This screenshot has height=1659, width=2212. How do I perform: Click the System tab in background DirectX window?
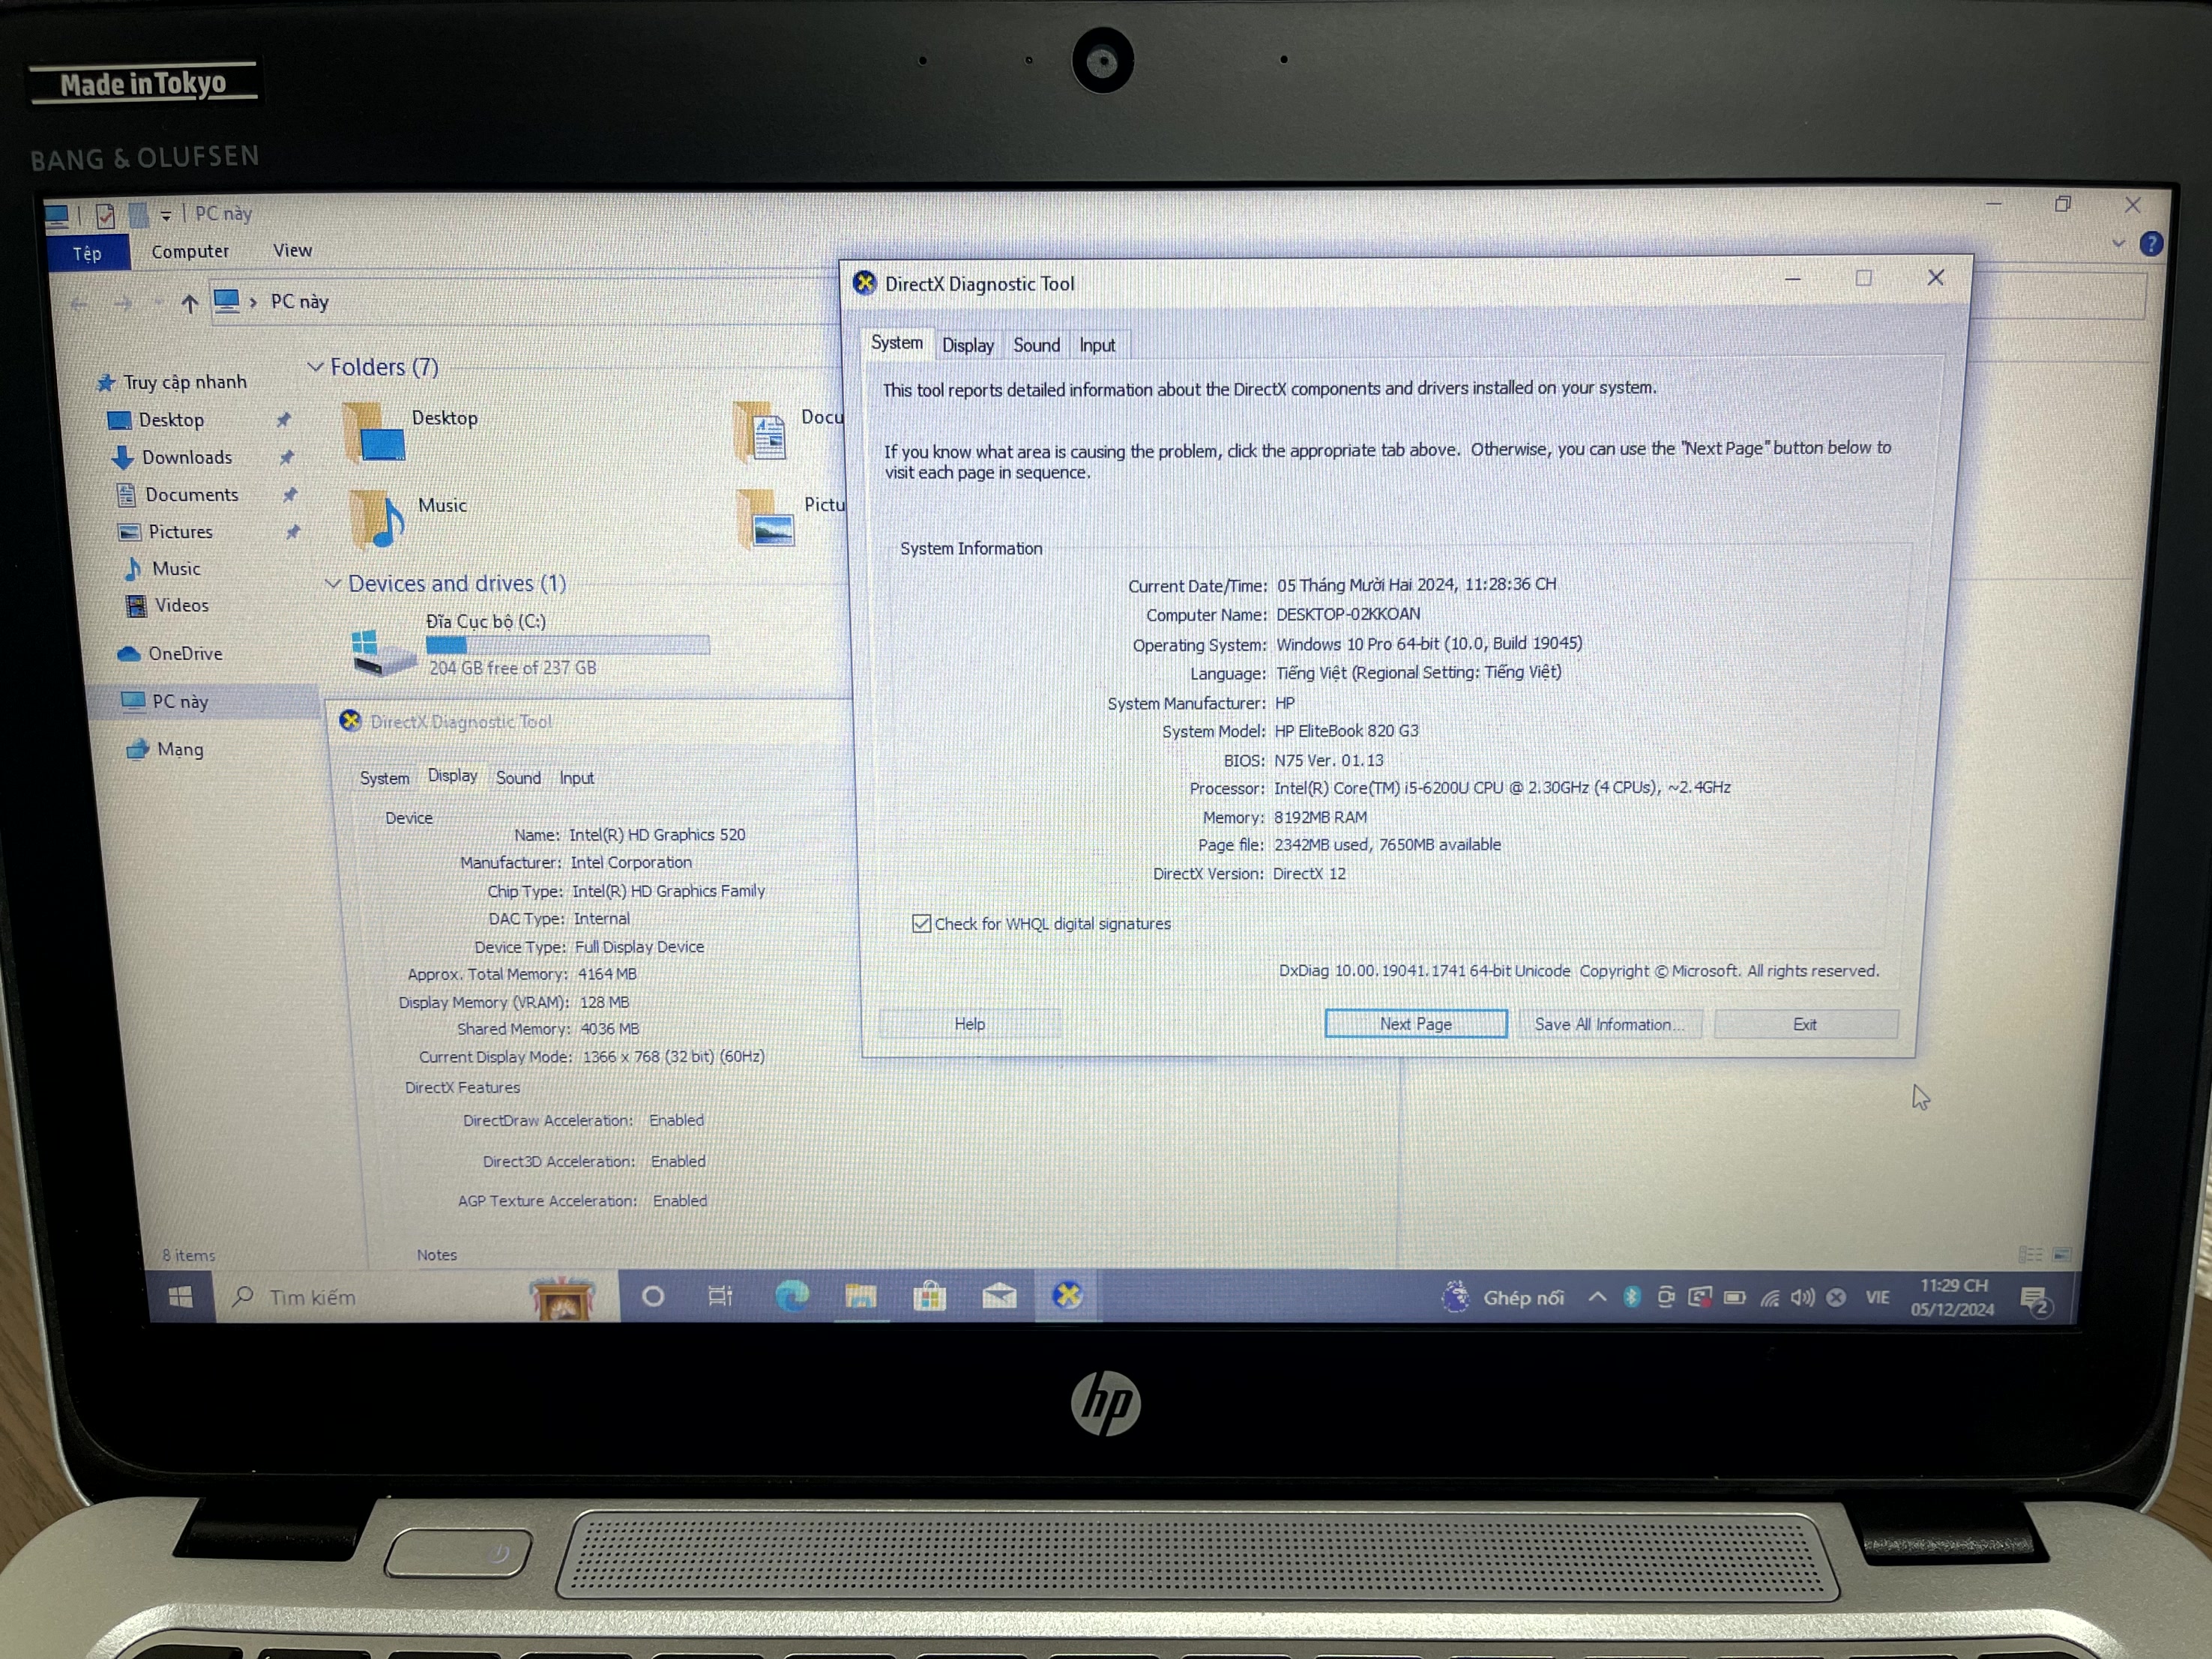point(384,778)
